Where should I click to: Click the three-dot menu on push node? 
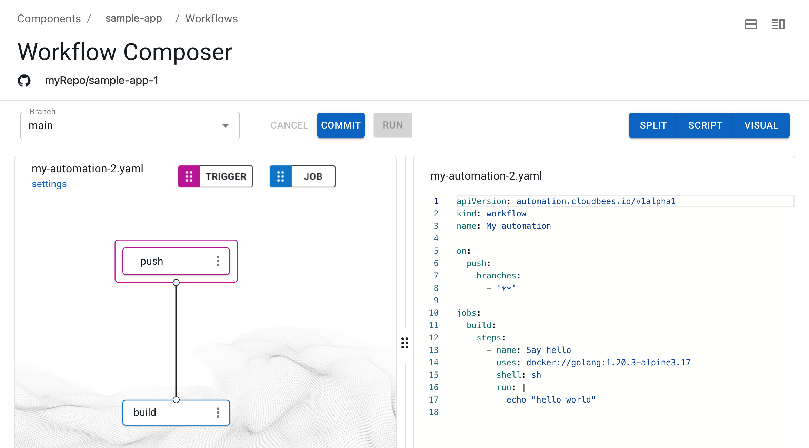coord(218,261)
